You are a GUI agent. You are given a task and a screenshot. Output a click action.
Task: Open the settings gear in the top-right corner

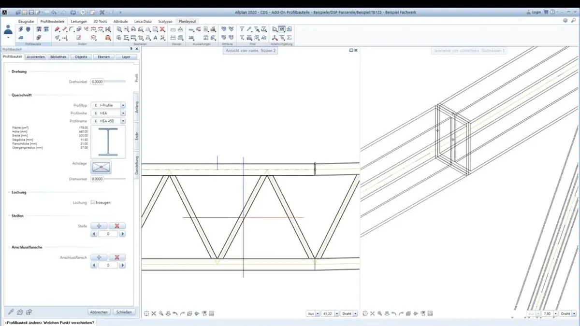565,21
